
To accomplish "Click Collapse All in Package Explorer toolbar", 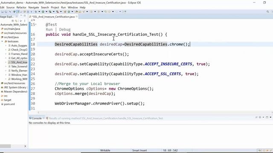I will (x=13, y=21).
